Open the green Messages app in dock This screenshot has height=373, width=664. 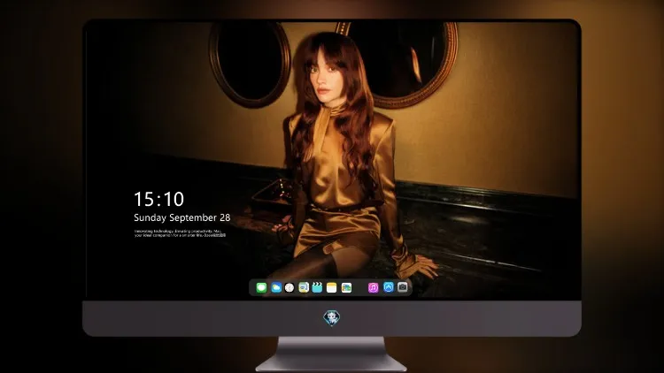[261, 287]
